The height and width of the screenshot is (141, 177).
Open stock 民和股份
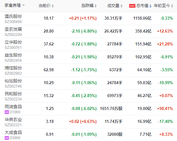coord(13,94)
